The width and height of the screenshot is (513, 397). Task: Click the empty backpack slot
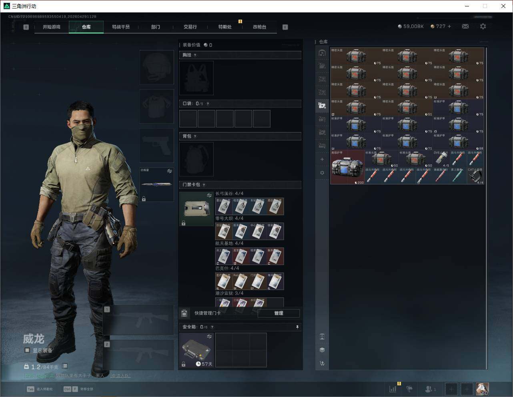(196, 159)
